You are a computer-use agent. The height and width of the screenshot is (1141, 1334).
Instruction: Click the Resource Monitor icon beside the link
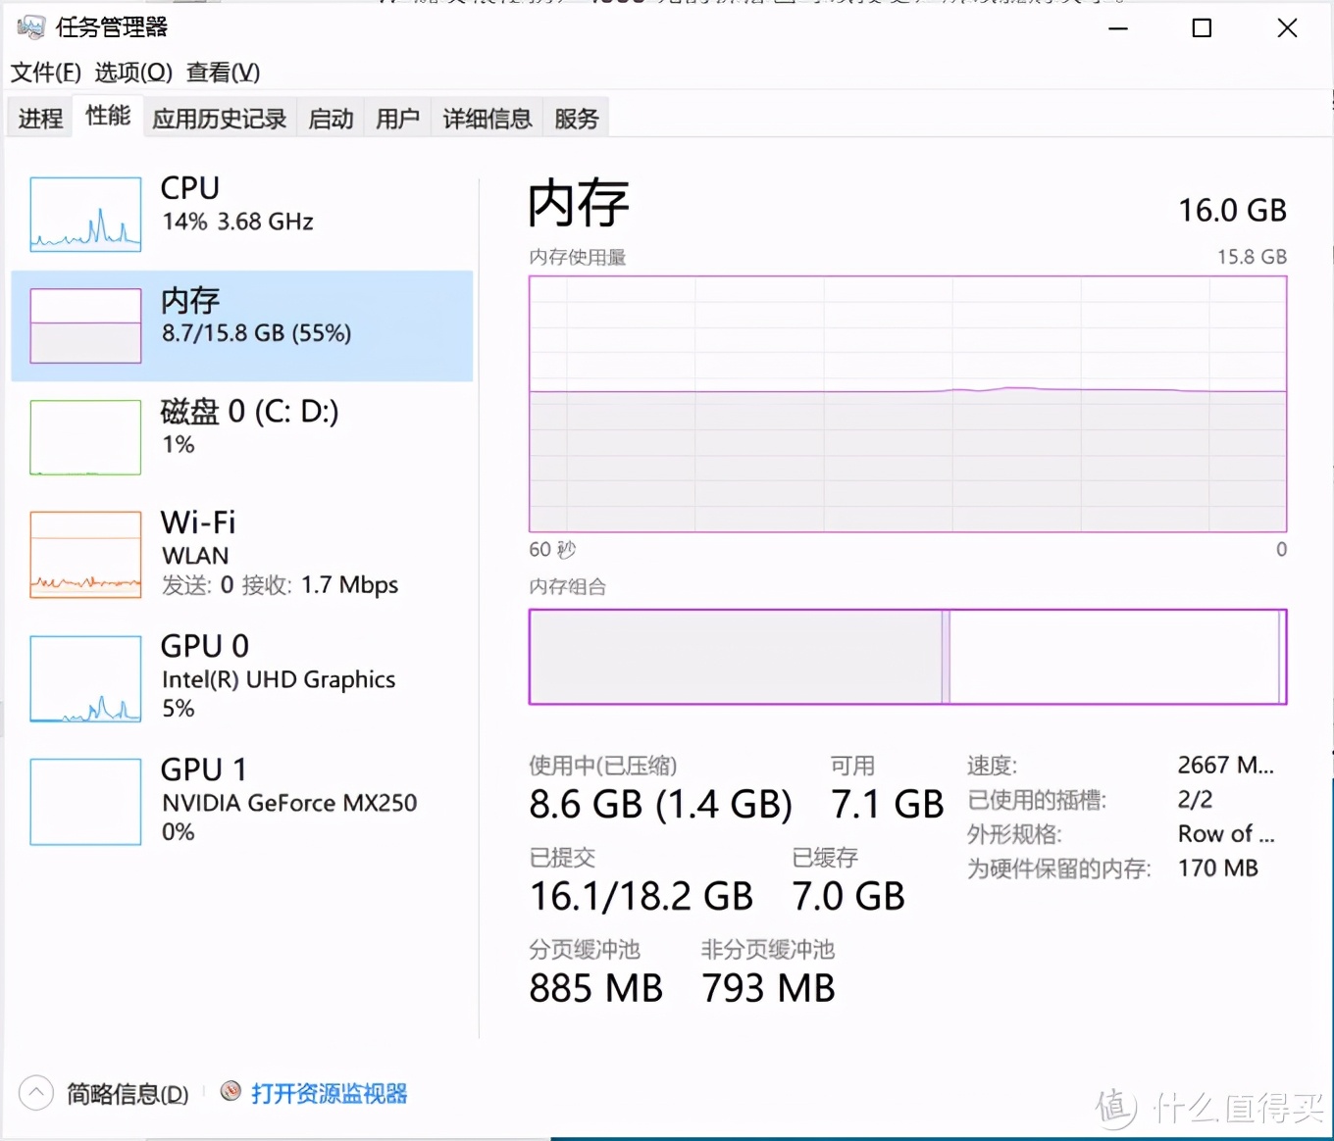point(231,1093)
